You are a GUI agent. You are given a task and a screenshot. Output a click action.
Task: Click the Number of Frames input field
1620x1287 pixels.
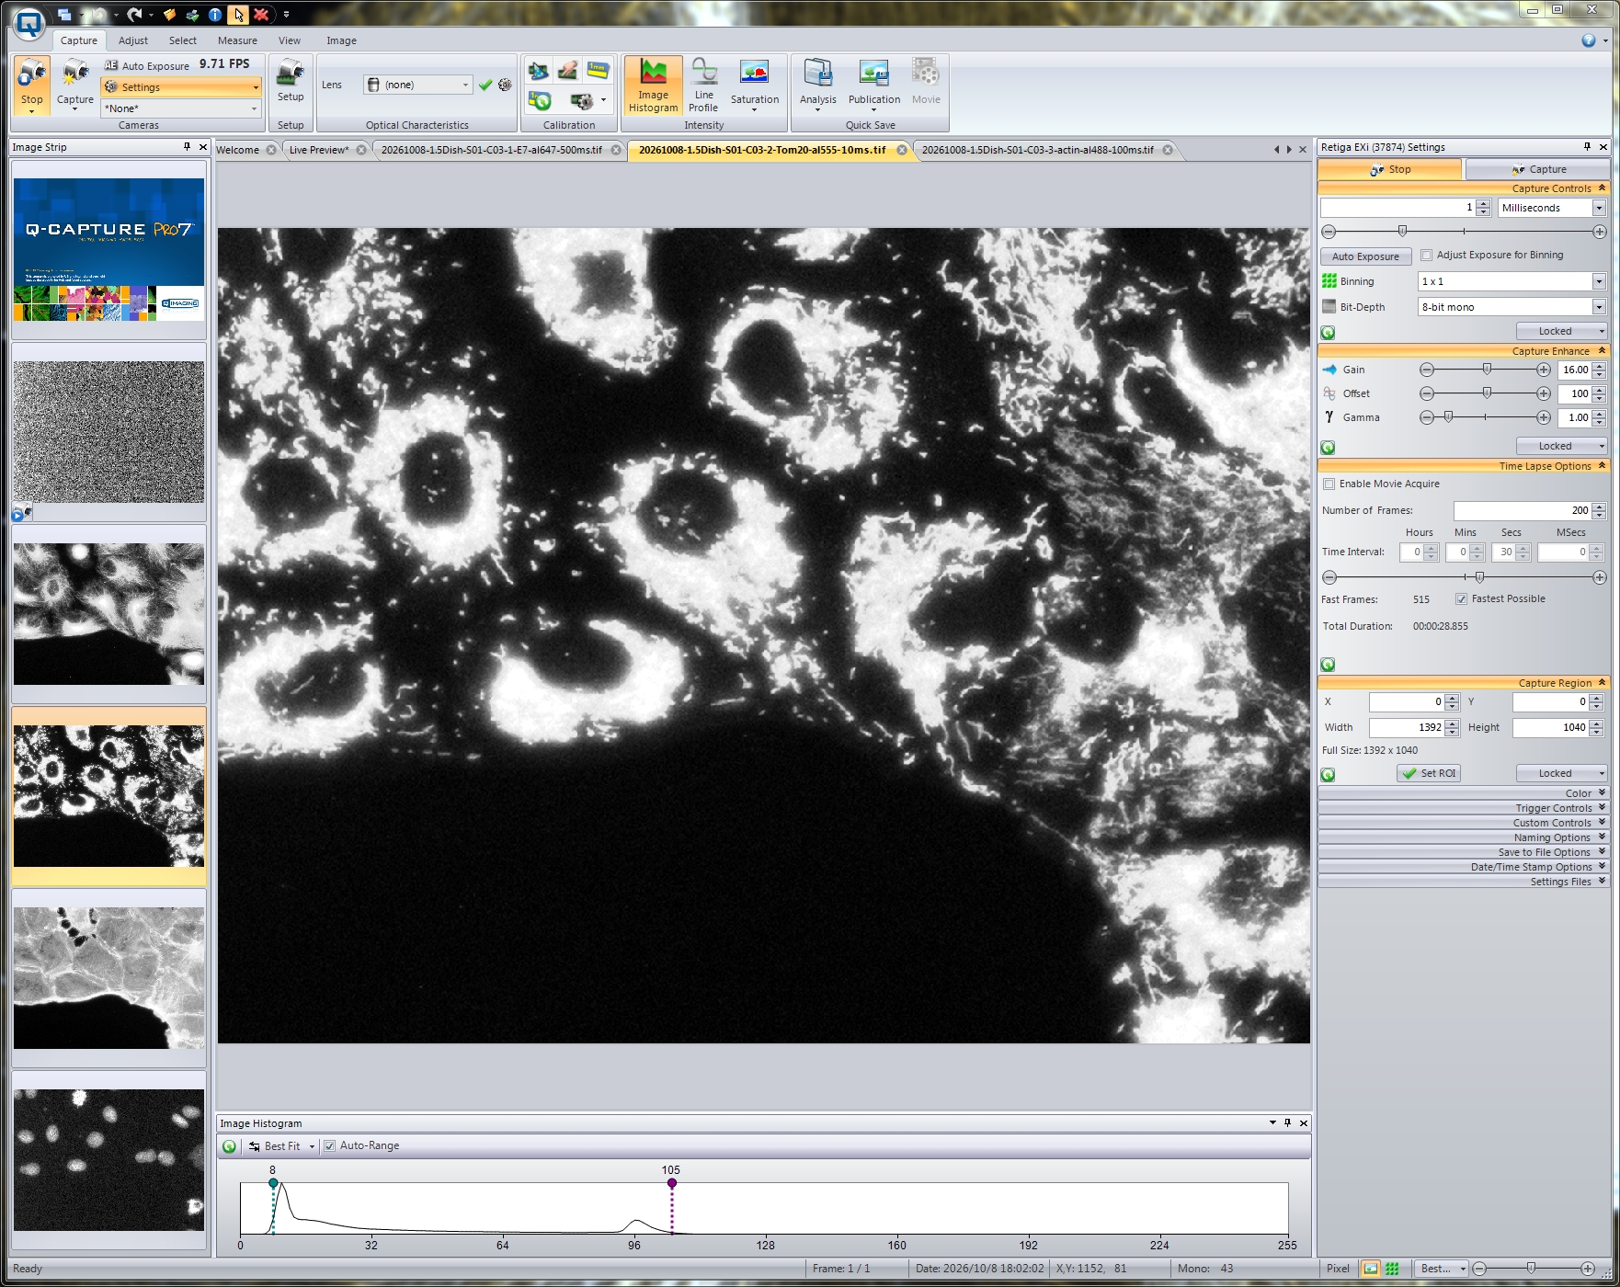click(1523, 510)
